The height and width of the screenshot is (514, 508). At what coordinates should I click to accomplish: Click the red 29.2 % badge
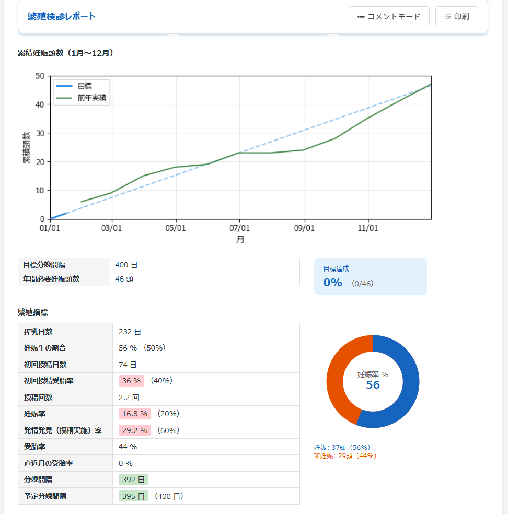135,430
